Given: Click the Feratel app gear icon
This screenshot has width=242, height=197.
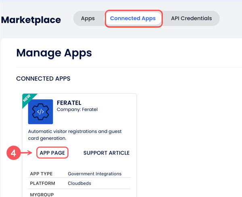Looking at the screenshot, I should pyautogui.click(x=40, y=112).
